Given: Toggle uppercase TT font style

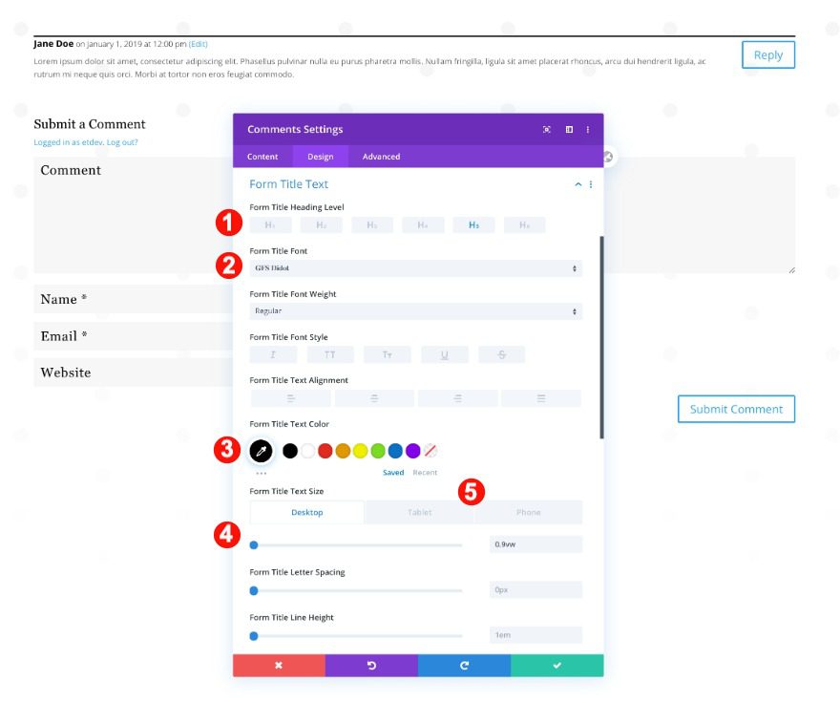Looking at the screenshot, I should (x=330, y=355).
